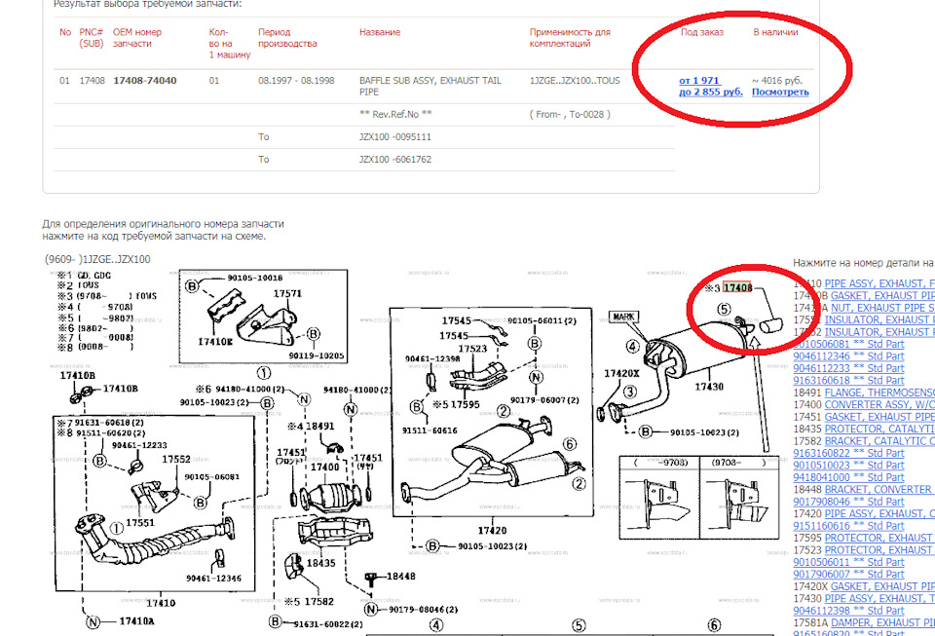Click code 90119-10205 on the diagram
Screen dimensions: 935x636
[x=316, y=355]
